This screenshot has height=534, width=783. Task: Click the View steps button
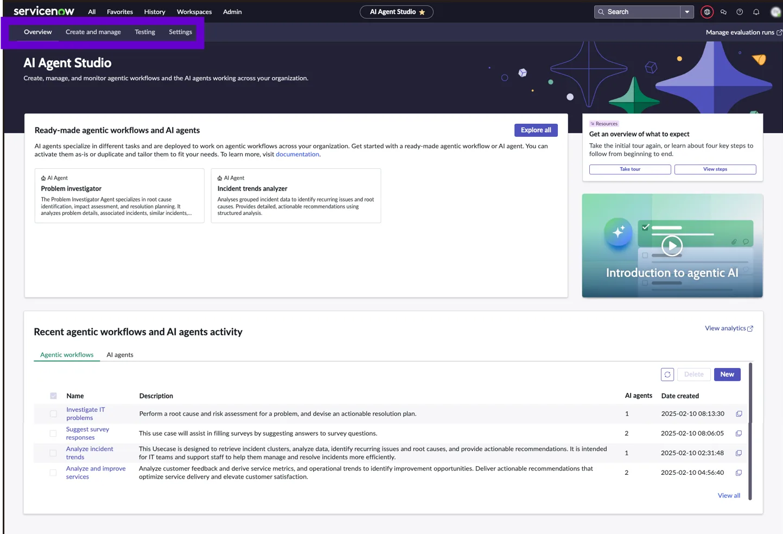[715, 169]
